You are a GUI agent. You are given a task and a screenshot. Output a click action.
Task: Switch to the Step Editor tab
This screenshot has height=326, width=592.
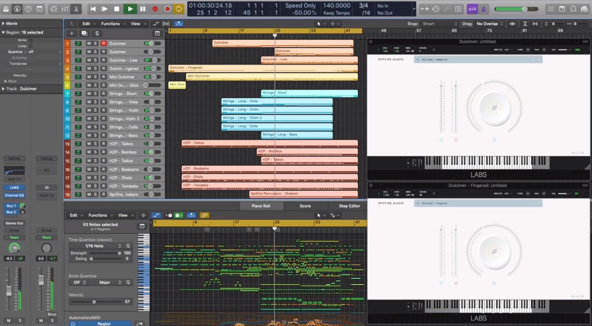pyautogui.click(x=349, y=206)
